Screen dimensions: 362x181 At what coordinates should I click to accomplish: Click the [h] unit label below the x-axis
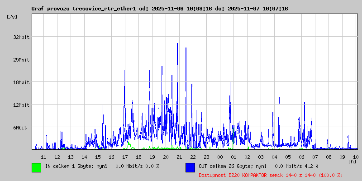[x=352, y=161]
